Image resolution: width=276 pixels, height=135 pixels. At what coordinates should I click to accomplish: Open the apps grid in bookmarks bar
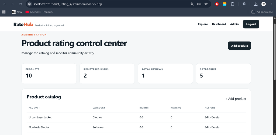pyautogui.click(x=4, y=12)
